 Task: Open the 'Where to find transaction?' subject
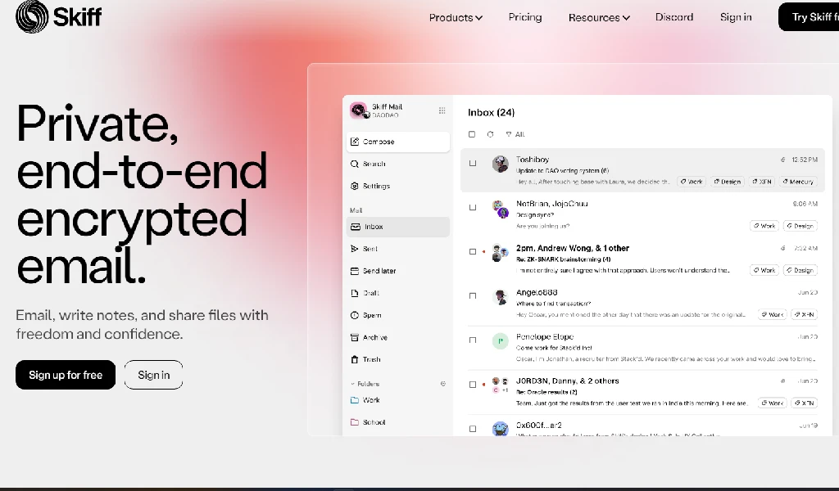pyautogui.click(x=553, y=304)
